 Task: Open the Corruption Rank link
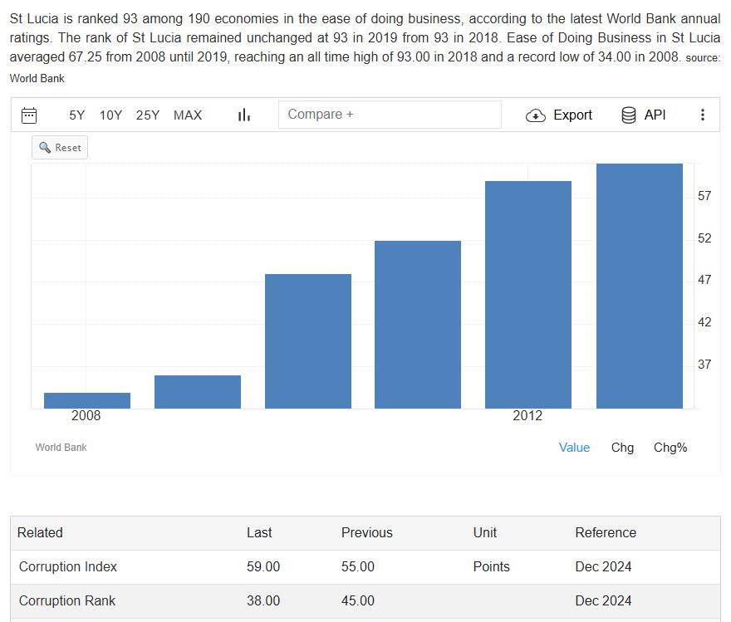[67, 600]
